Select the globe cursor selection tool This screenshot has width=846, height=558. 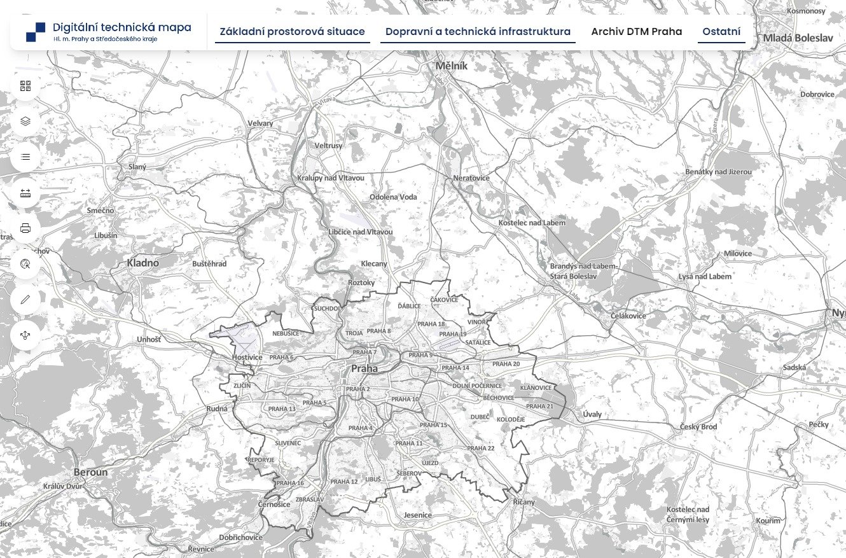[x=26, y=264]
